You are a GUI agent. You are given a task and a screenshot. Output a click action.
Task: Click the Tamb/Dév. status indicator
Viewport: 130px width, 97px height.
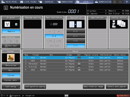pos(123,95)
